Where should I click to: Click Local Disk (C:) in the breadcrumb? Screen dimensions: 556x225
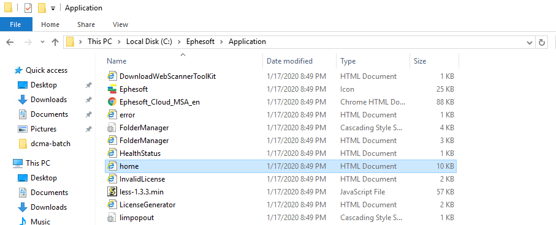(149, 42)
